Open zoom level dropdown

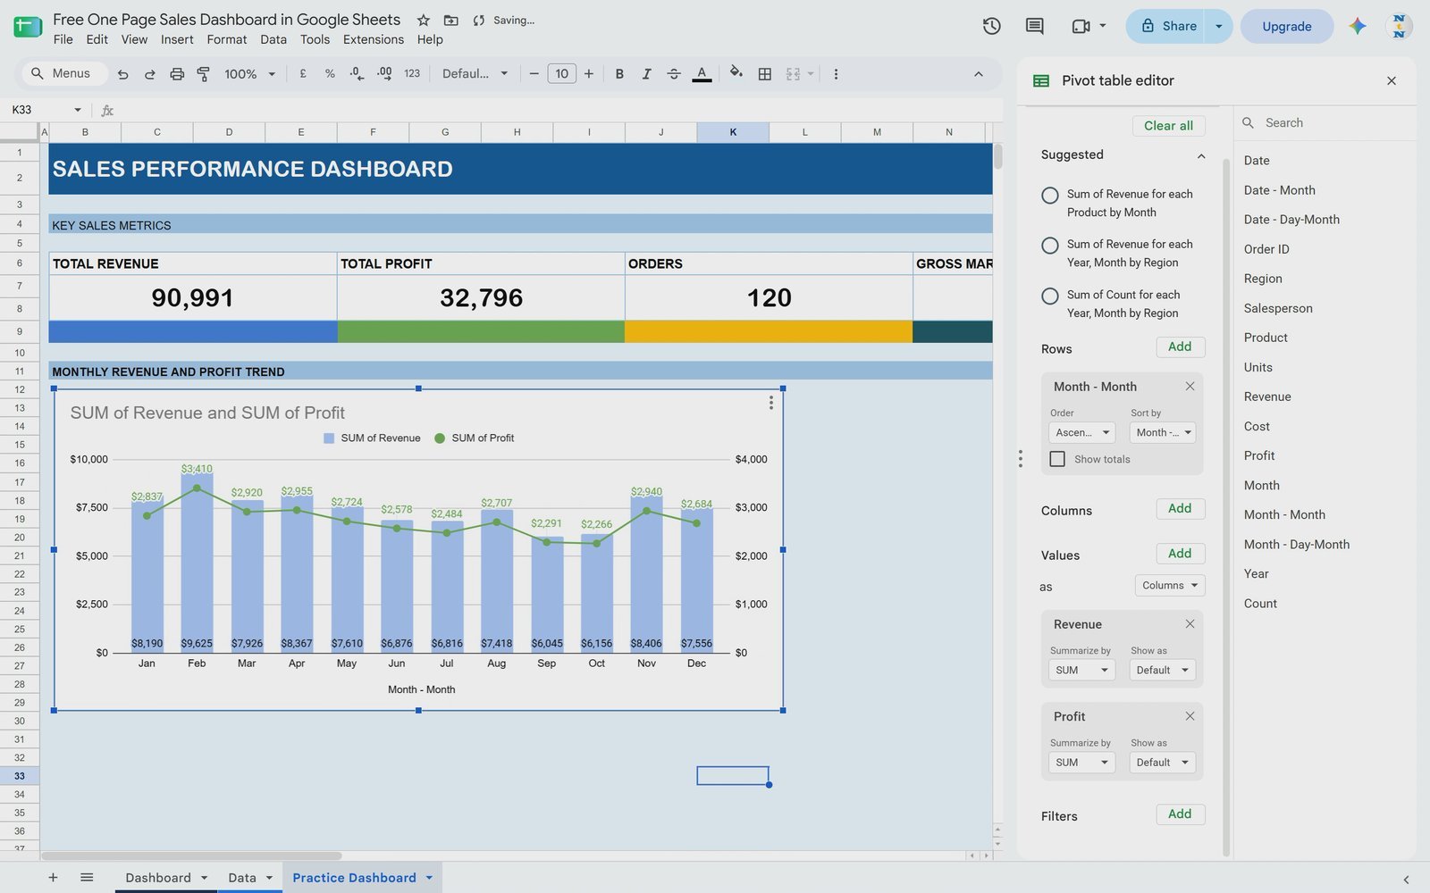click(x=249, y=74)
